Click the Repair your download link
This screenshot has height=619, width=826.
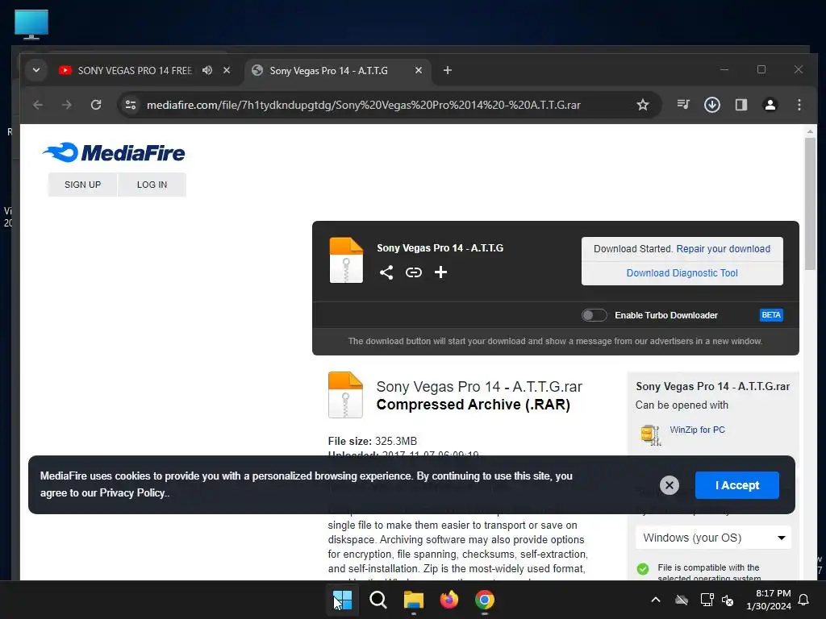723,249
